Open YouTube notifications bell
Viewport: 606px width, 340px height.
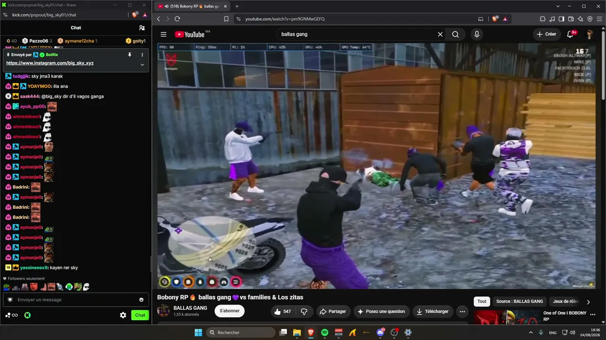[570, 34]
